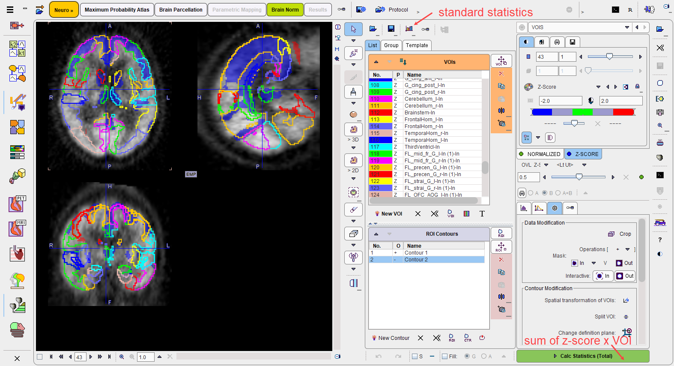Click the zoom-in magnifier under image

[x=122, y=357]
